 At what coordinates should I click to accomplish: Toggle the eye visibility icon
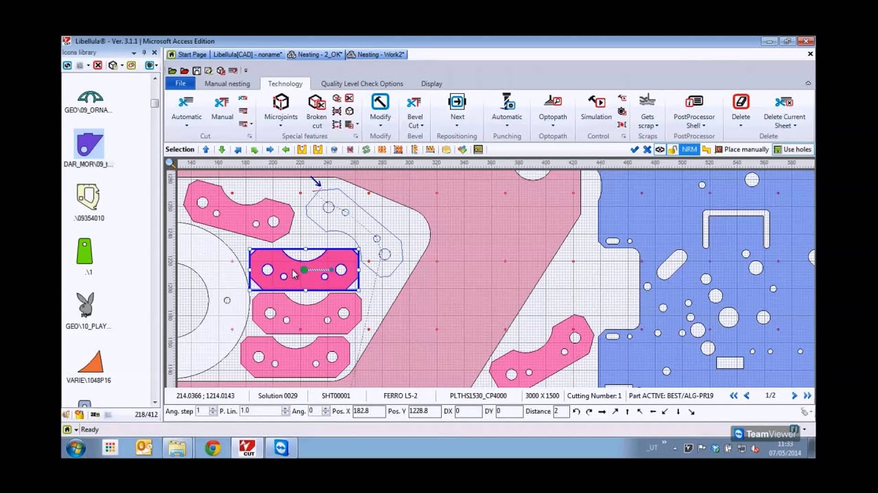[x=660, y=149]
